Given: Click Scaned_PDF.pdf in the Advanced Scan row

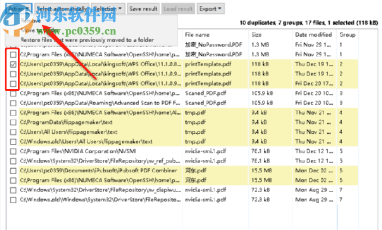Looking at the screenshot, I should coord(206,103).
